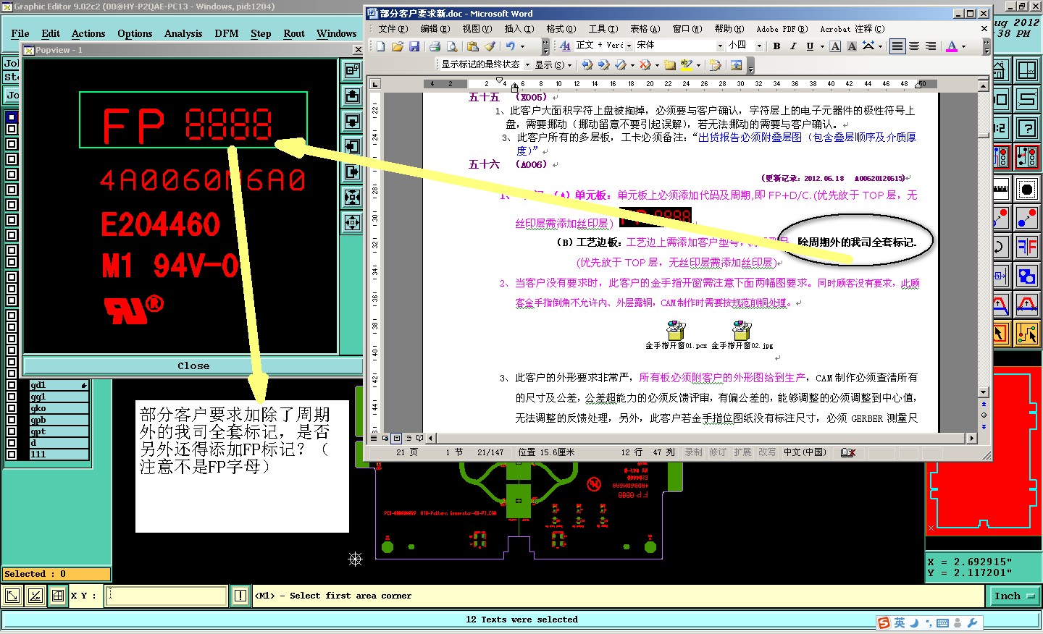Click the Close button in Popview window
Viewport: 1043px width, 634px height.
pyautogui.click(x=193, y=365)
